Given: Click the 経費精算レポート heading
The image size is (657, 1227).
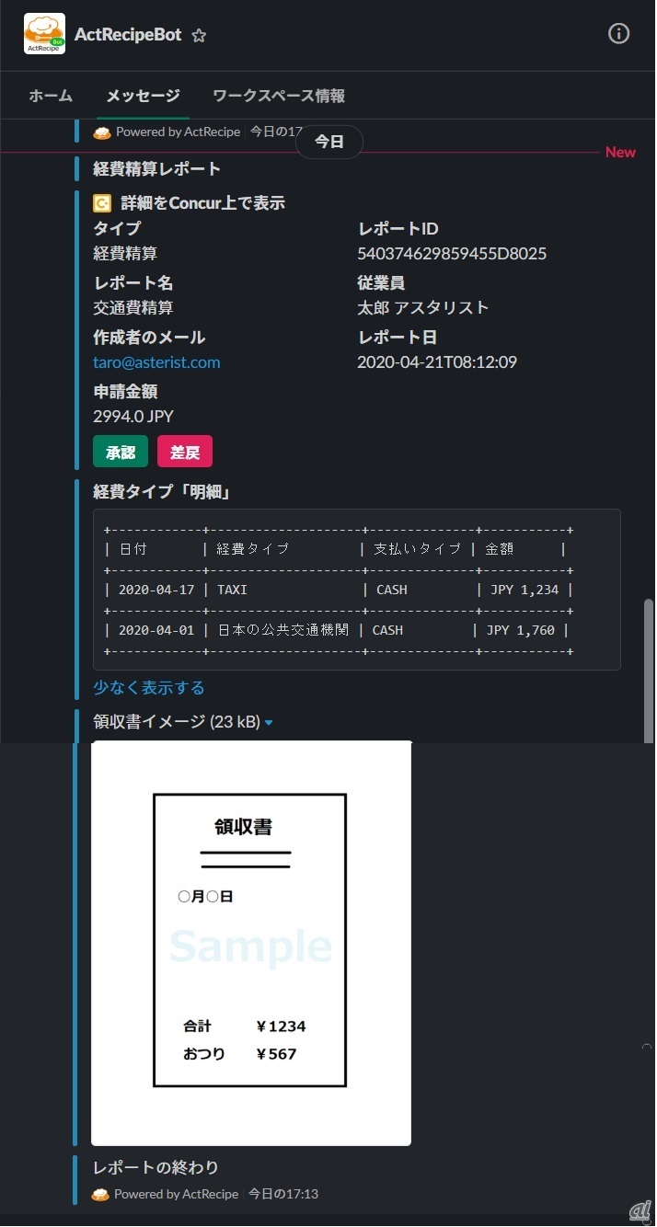Looking at the screenshot, I should [x=157, y=169].
